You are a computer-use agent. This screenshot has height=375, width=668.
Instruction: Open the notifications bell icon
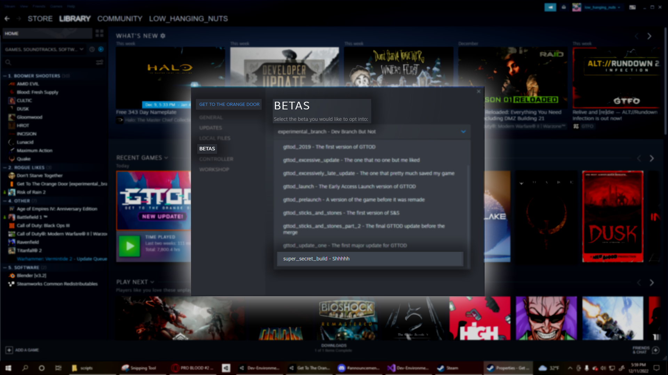pyautogui.click(x=564, y=7)
